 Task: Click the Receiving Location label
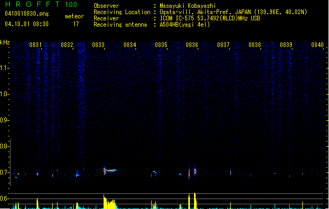click(122, 12)
